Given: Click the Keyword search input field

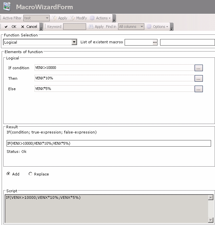Looking at the screenshot, I should (x=74, y=27).
